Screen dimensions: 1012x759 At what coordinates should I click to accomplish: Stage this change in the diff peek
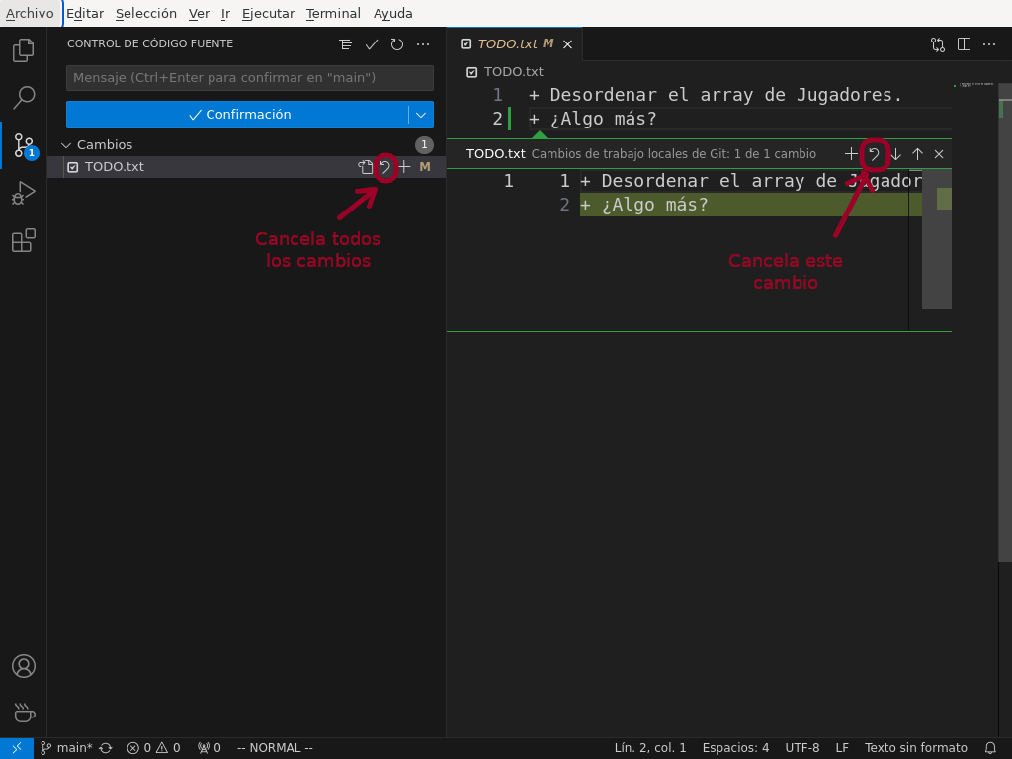(851, 154)
